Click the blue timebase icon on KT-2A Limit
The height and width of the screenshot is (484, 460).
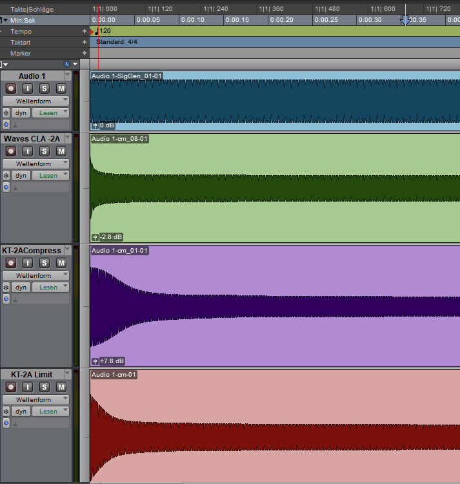click(x=6, y=424)
